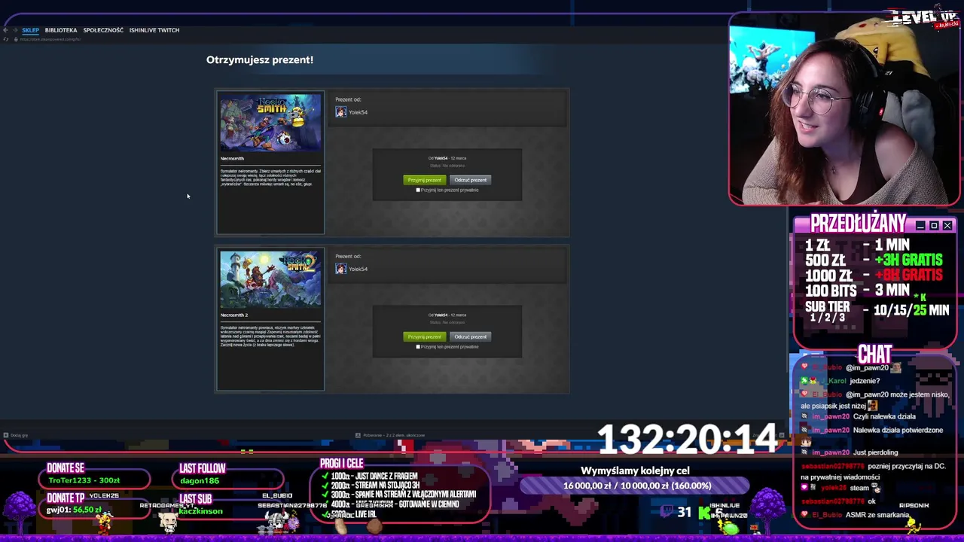964x542 pixels.
Task: Decline the Necrosmith 2 gift with Odrzuć prezent
Action: click(x=470, y=336)
